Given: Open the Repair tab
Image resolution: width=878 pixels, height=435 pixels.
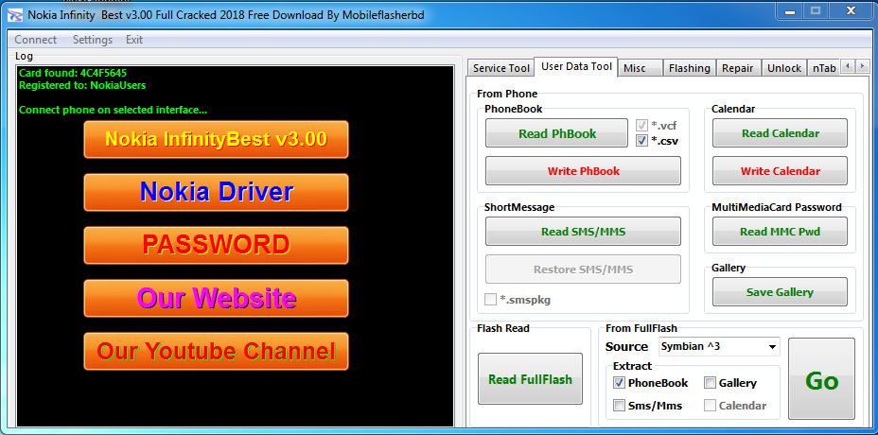Looking at the screenshot, I should (x=737, y=68).
